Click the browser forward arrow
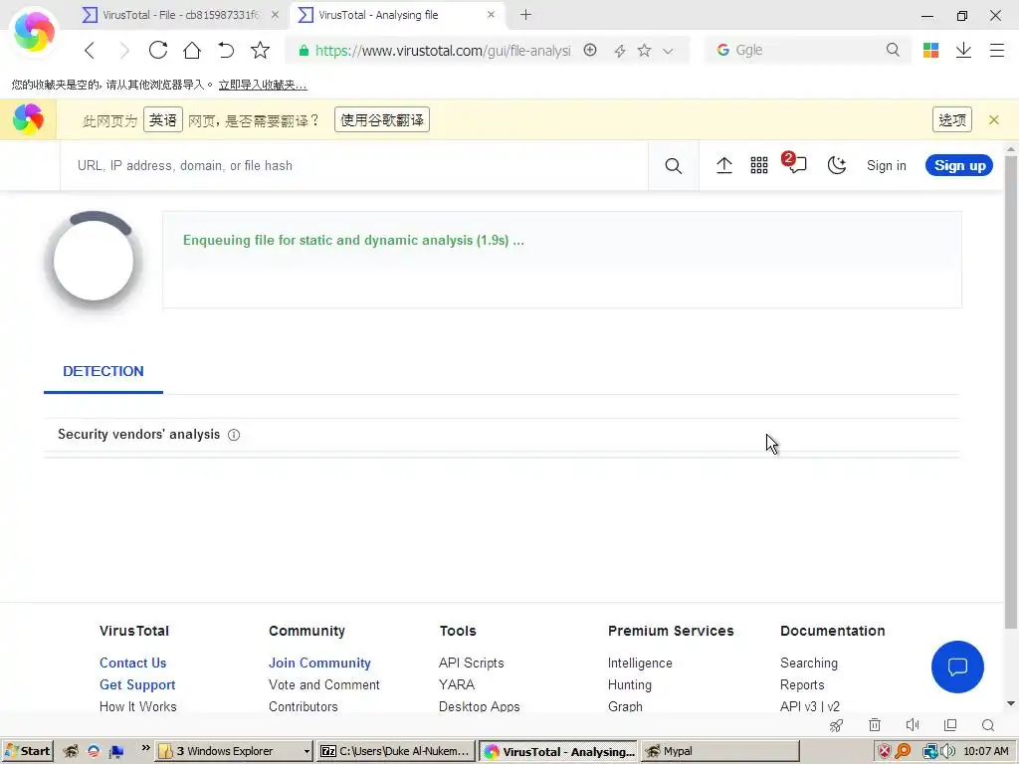Viewport: 1019px width, 764px height. tap(123, 50)
